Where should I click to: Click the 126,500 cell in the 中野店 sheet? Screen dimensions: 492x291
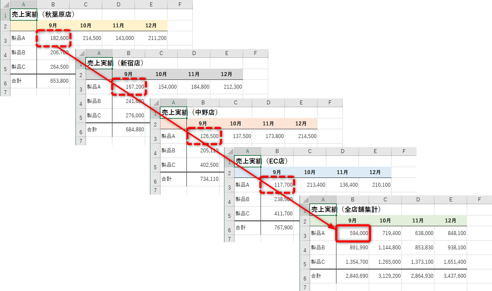coord(203,136)
